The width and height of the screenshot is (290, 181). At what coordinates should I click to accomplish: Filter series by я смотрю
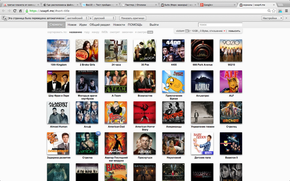tap(141, 32)
